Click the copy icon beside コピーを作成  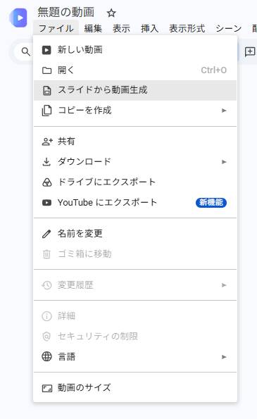coord(46,111)
